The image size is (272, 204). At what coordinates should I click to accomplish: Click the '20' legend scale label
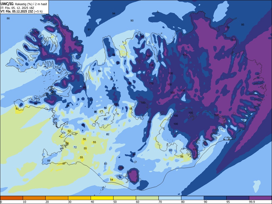click(47, 202)
